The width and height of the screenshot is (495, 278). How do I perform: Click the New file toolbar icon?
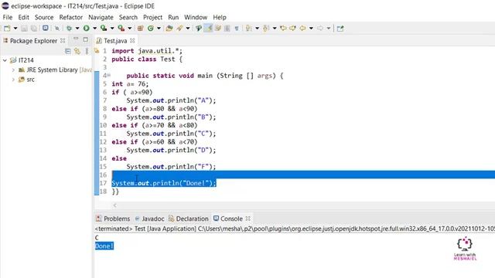[7, 29]
